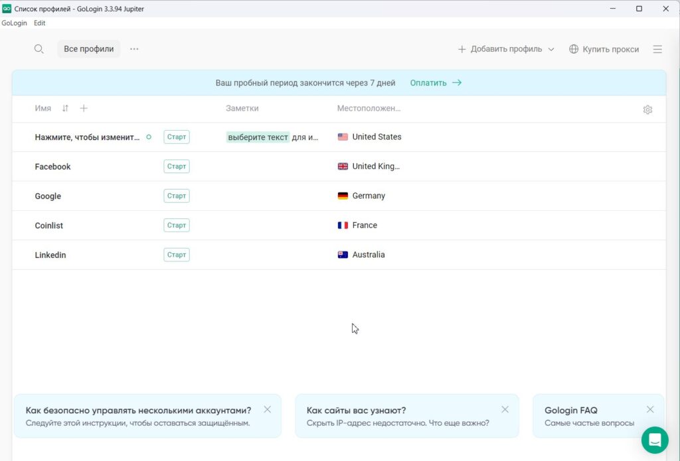
Task: Click the plus icon beside Добавить профиль
Action: [x=462, y=49]
